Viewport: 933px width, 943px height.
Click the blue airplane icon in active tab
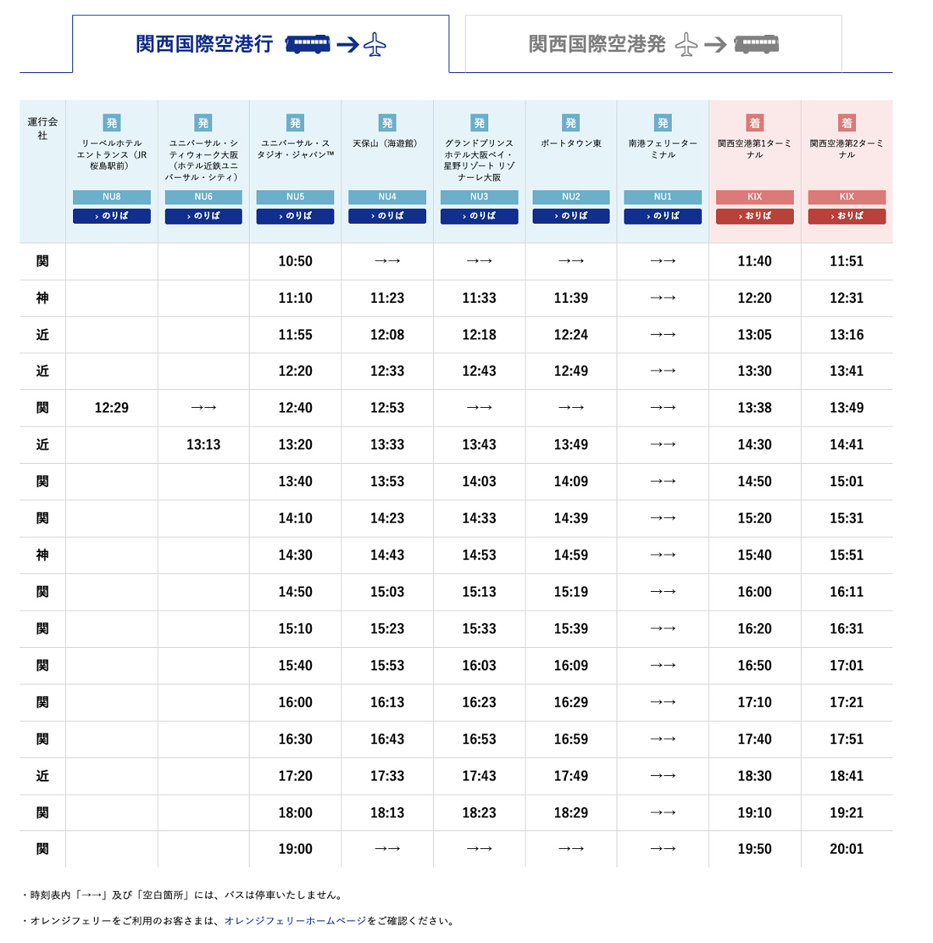(375, 44)
